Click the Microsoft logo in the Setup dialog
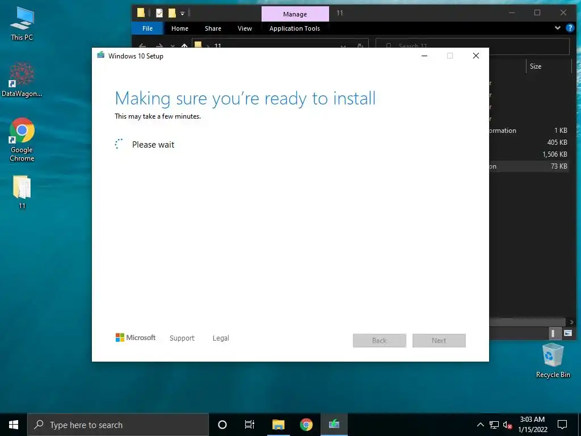This screenshot has height=436, width=581. pos(136,337)
